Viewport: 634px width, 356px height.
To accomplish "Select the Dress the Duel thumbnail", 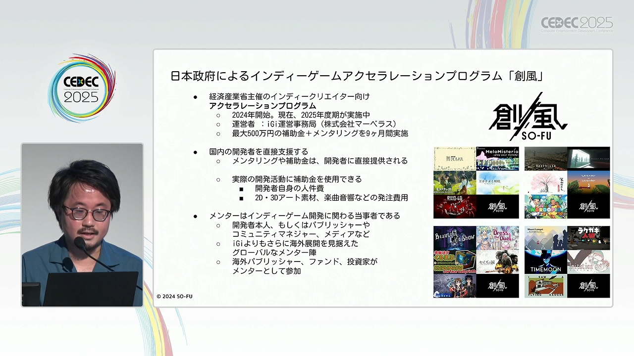I will (x=497, y=238).
